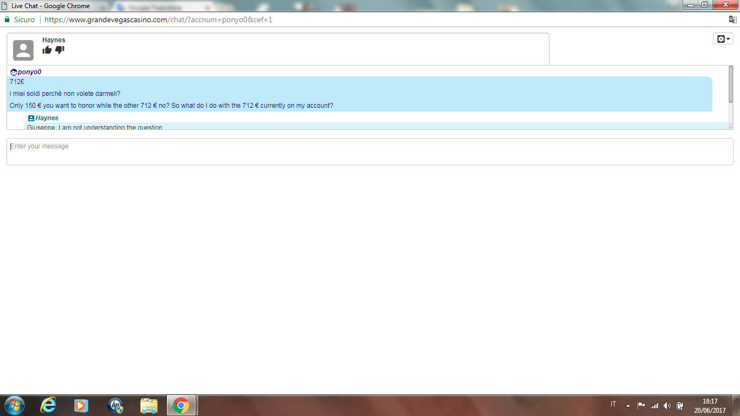Open Windows Explorer folder from taskbar
The width and height of the screenshot is (740, 416).
click(x=148, y=405)
